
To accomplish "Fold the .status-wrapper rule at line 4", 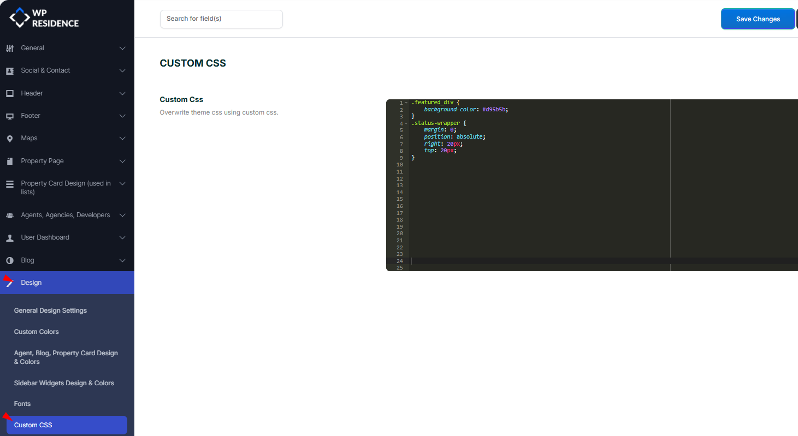I will pos(406,123).
